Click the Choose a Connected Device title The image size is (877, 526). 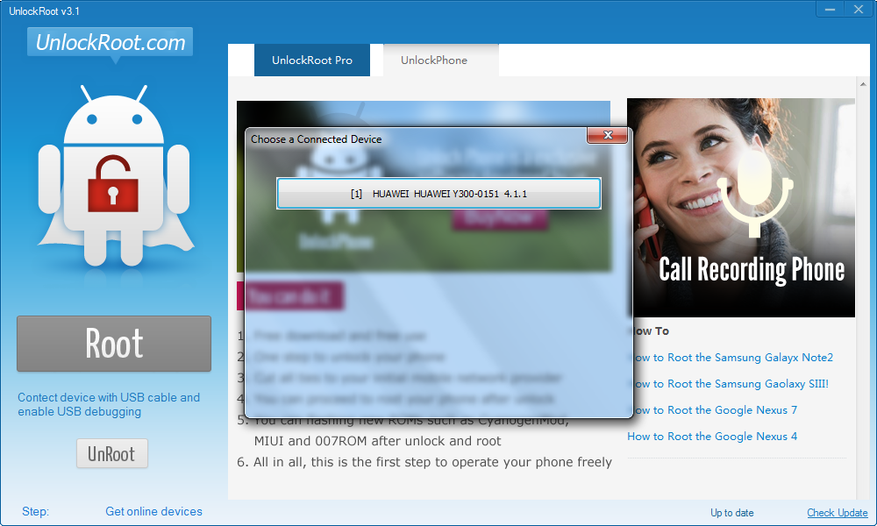(x=316, y=139)
